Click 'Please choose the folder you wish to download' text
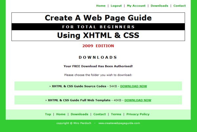 (98, 75)
